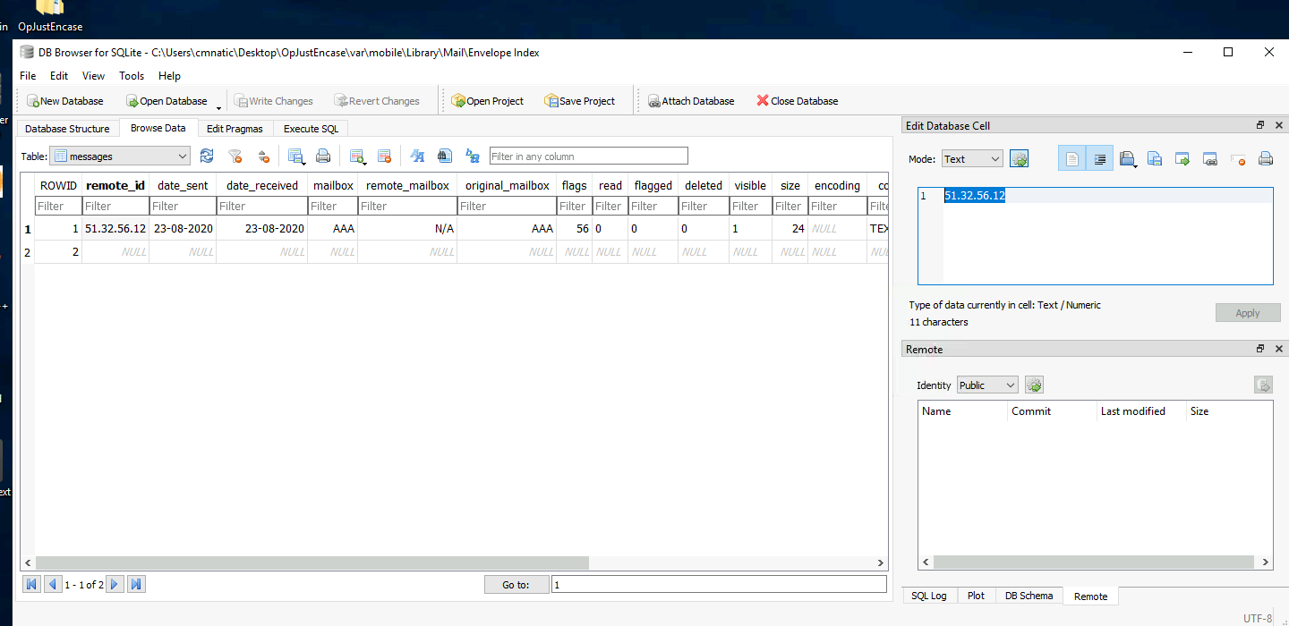Click Open Project in the toolbar
Viewport: 1289px width, 626px height.
pos(487,101)
